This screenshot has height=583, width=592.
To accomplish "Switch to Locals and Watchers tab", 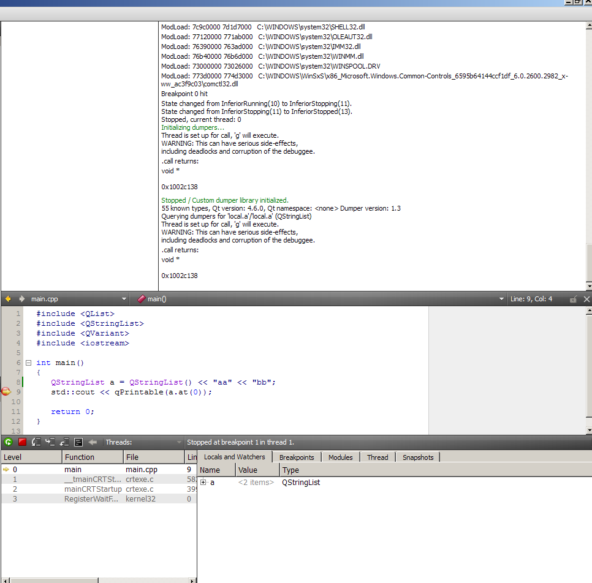I will [235, 457].
